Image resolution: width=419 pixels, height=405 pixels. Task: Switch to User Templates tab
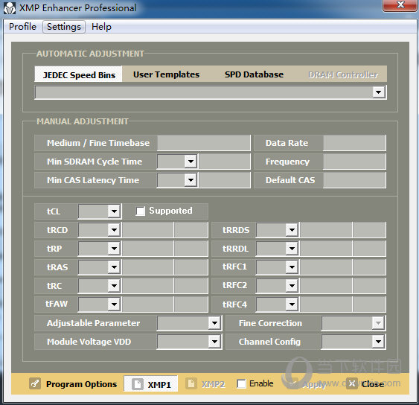pyautogui.click(x=166, y=74)
